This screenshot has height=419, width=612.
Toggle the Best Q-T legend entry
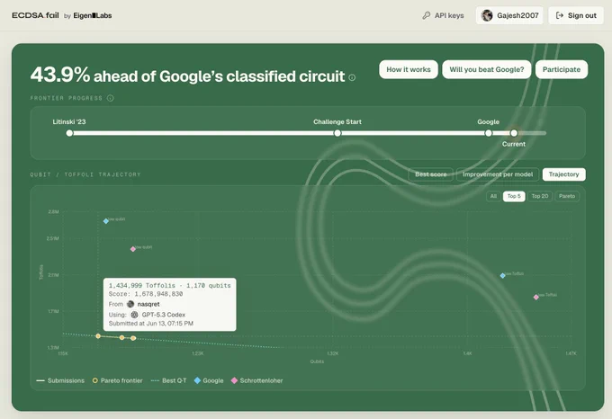168,380
